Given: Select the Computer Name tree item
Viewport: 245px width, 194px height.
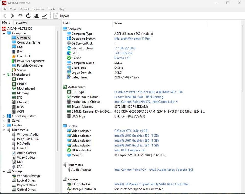Looking at the screenshot, I should click(29, 42).
